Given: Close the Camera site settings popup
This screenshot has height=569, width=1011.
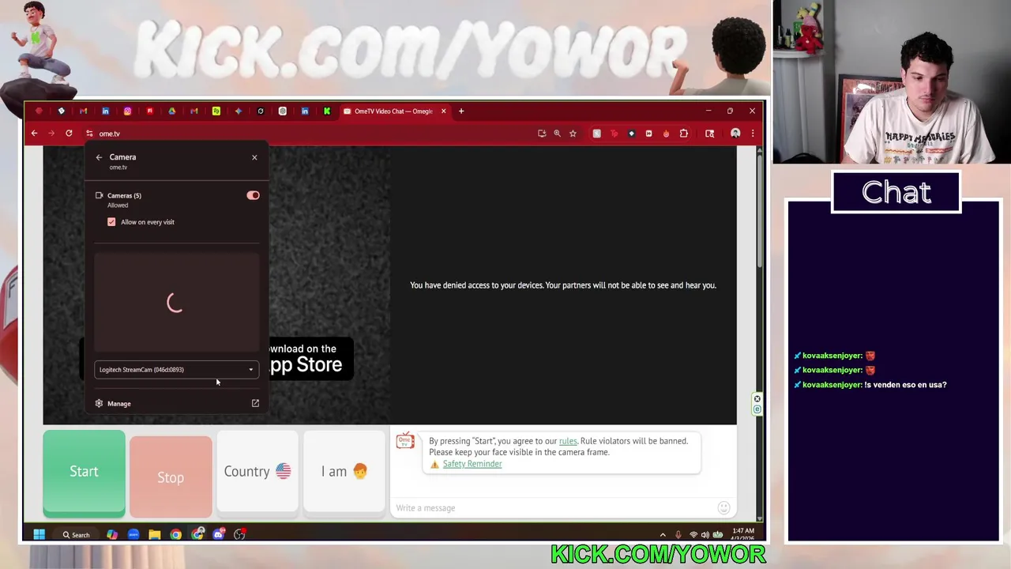Looking at the screenshot, I should tap(254, 157).
